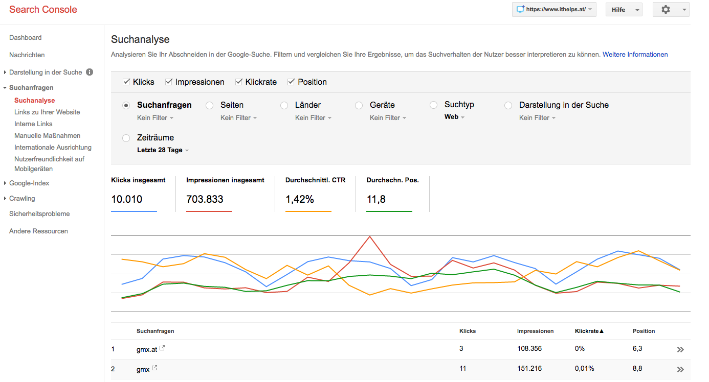
Task: Click the Impressionen insgesamt total 703.833
Action: coord(205,199)
